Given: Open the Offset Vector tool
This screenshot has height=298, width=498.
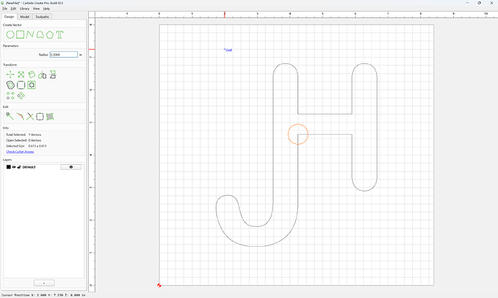Looking at the screenshot, I should (10, 85).
